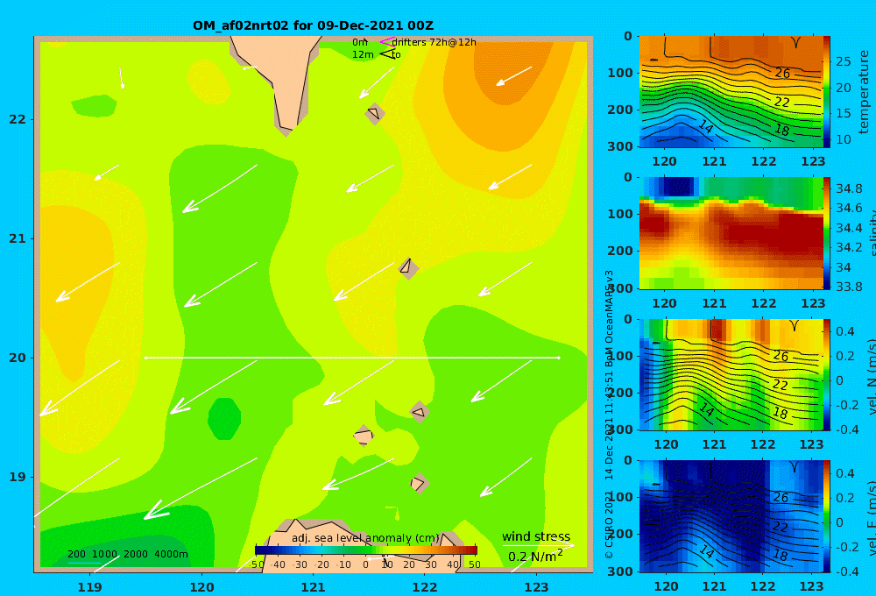The height and width of the screenshot is (596, 876).
Task: Click latitude label 20 on main map
Action: [18, 358]
